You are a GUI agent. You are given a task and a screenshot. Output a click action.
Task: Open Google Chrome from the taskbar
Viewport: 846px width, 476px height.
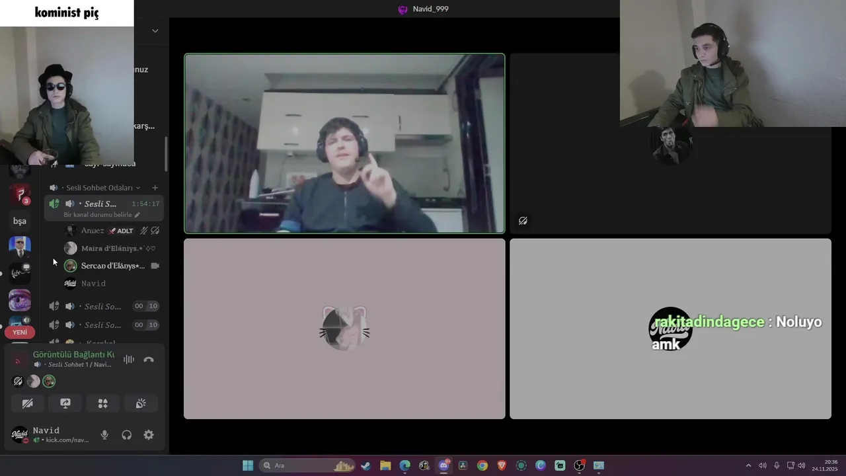482,465
